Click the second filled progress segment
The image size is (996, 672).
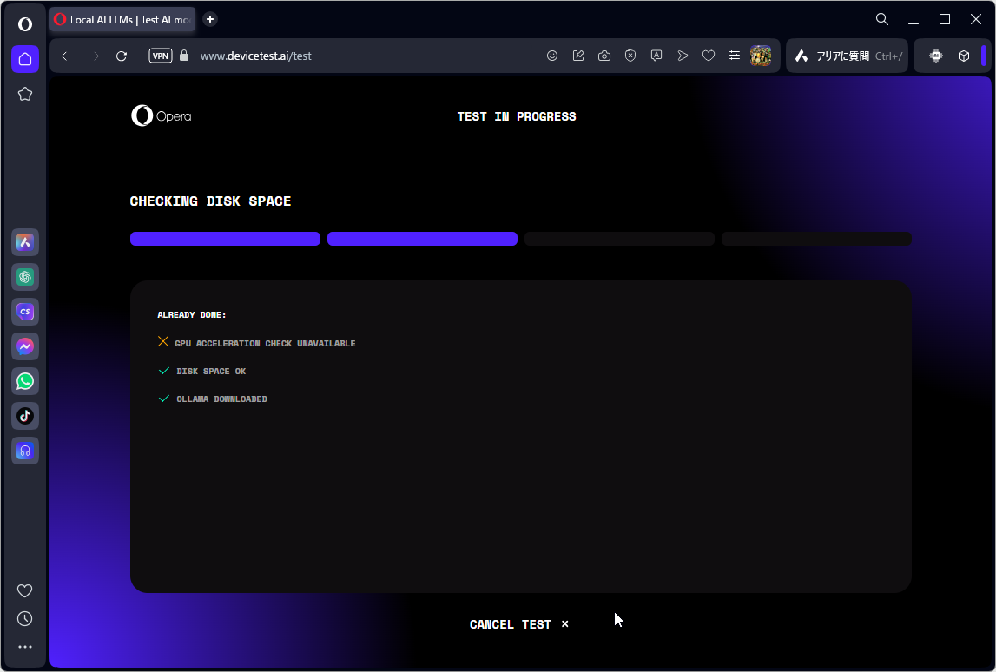422,239
